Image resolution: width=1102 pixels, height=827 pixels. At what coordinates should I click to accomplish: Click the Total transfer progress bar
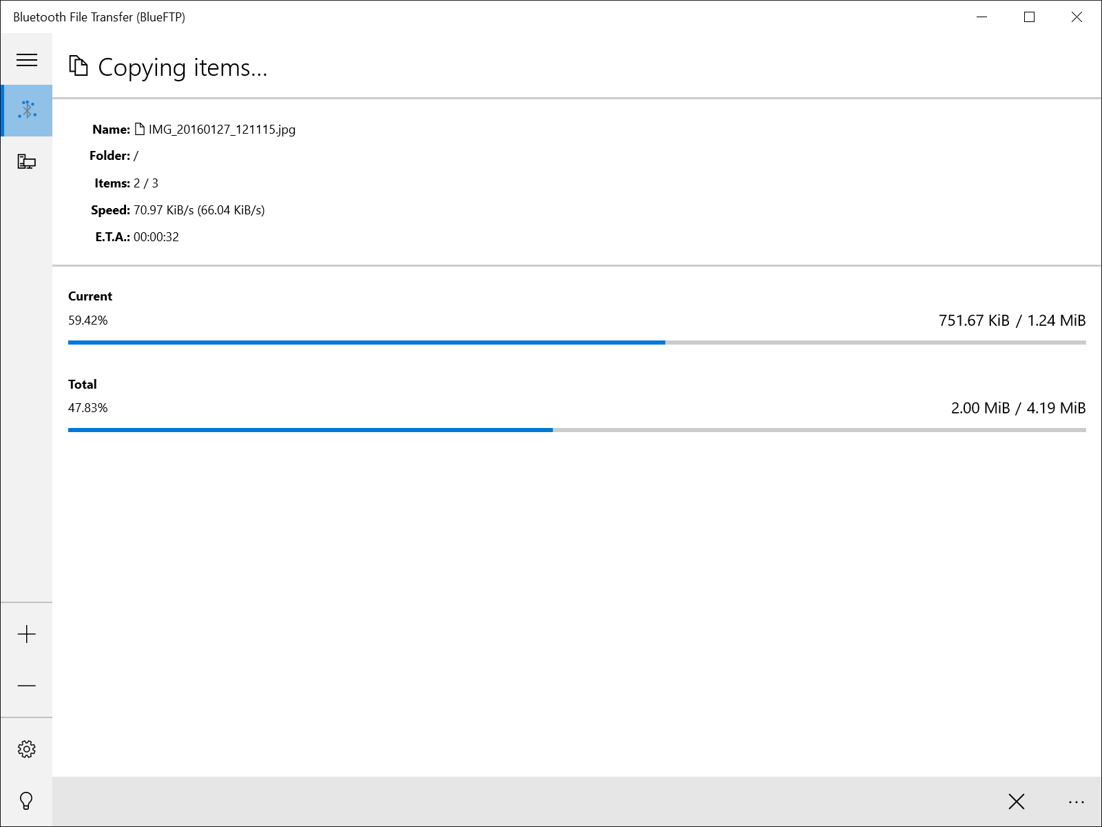(576, 430)
